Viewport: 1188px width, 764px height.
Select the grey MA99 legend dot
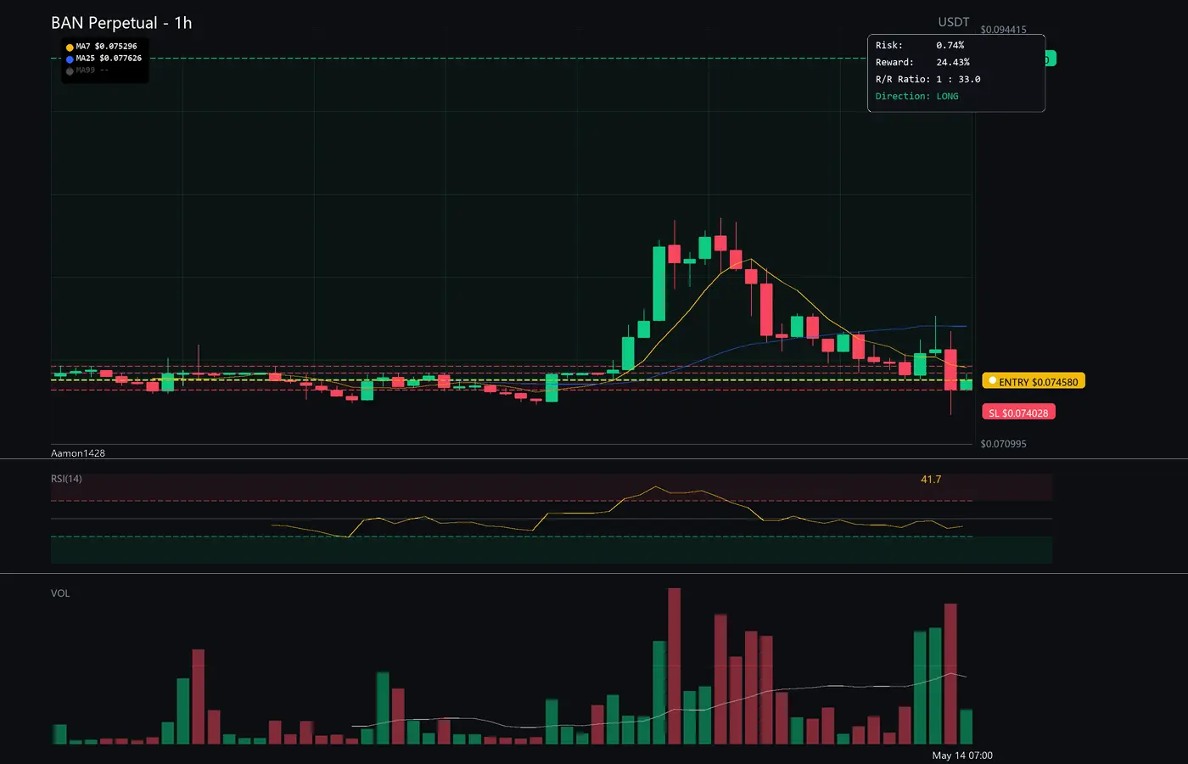(70, 71)
